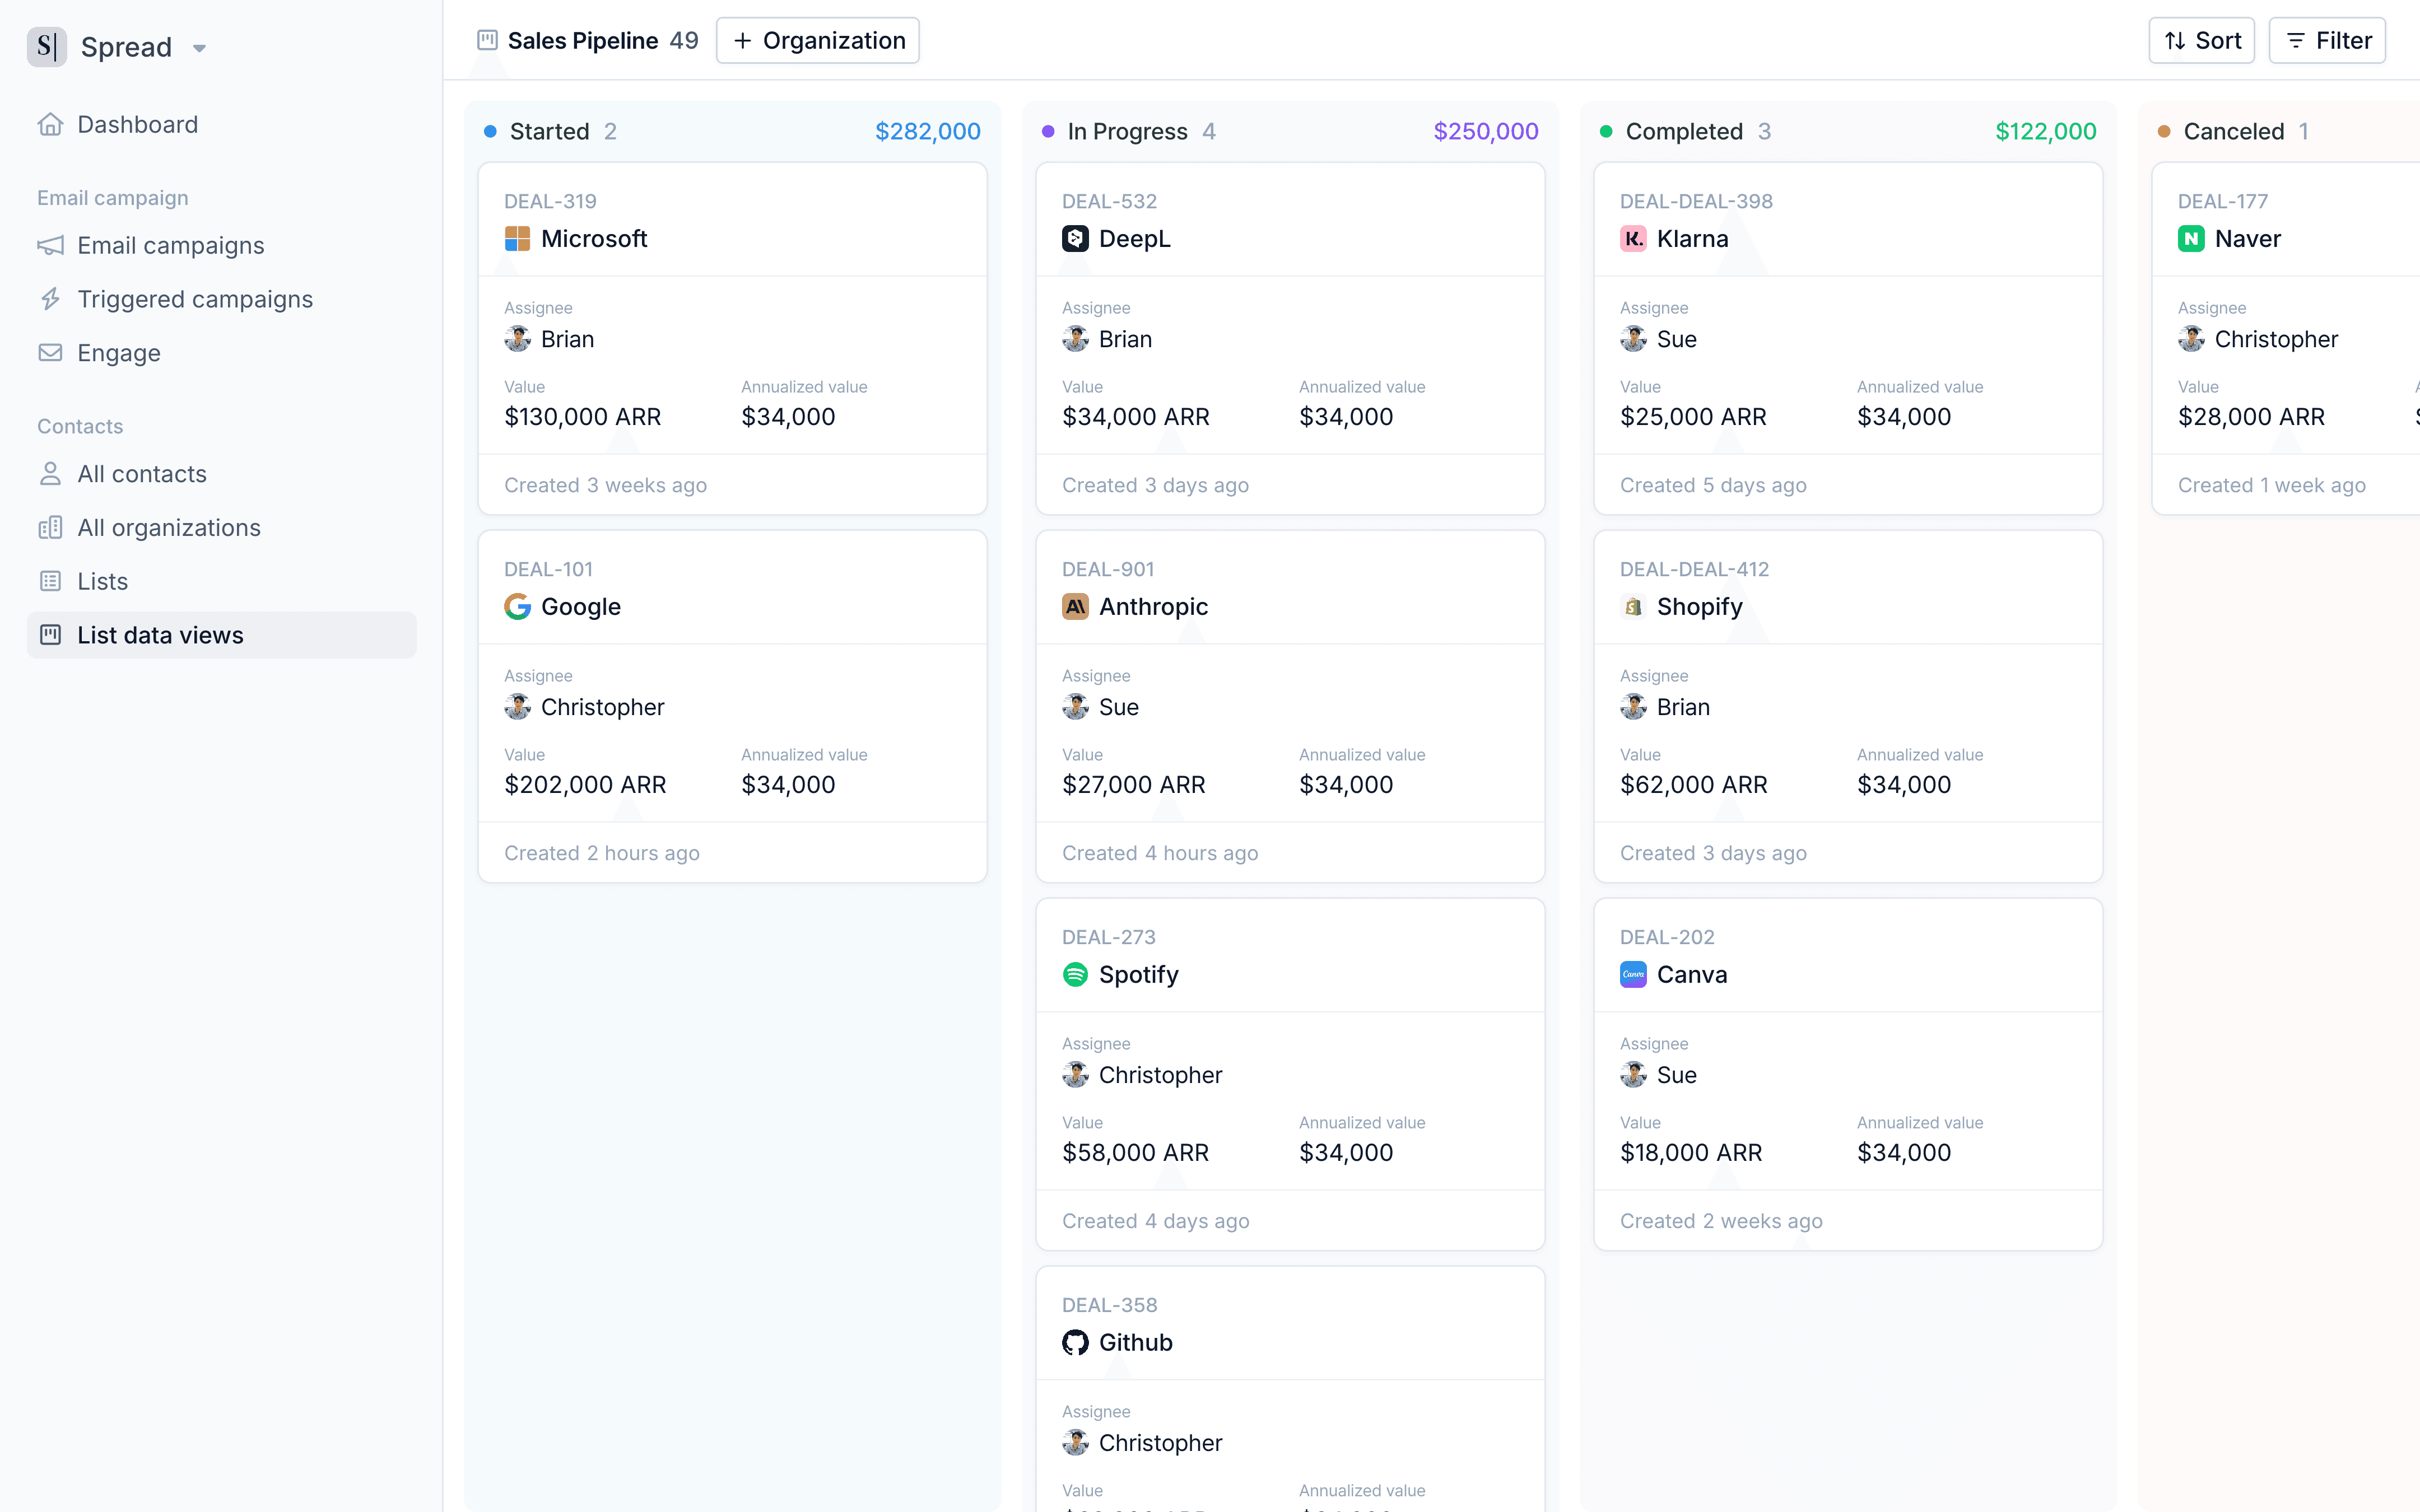This screenshot has height=1512, width=2420.
Task: Click the Sales Pipeline board icon
Action: click(487, 40)
